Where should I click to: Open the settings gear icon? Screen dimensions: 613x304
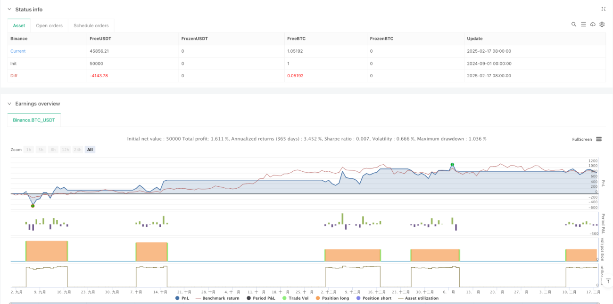tap(602, 24)
